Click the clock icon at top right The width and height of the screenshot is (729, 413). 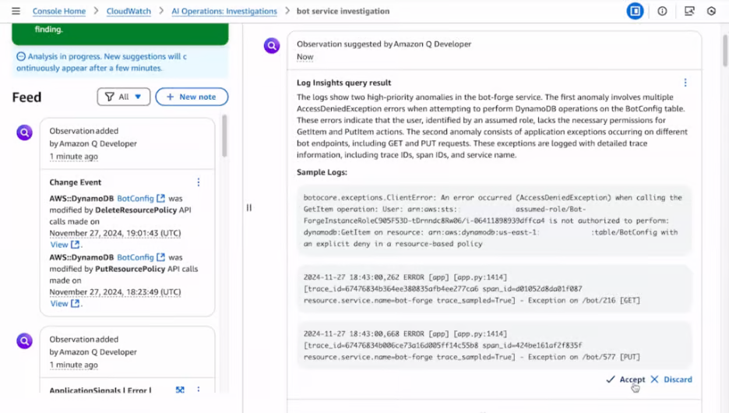711,12
